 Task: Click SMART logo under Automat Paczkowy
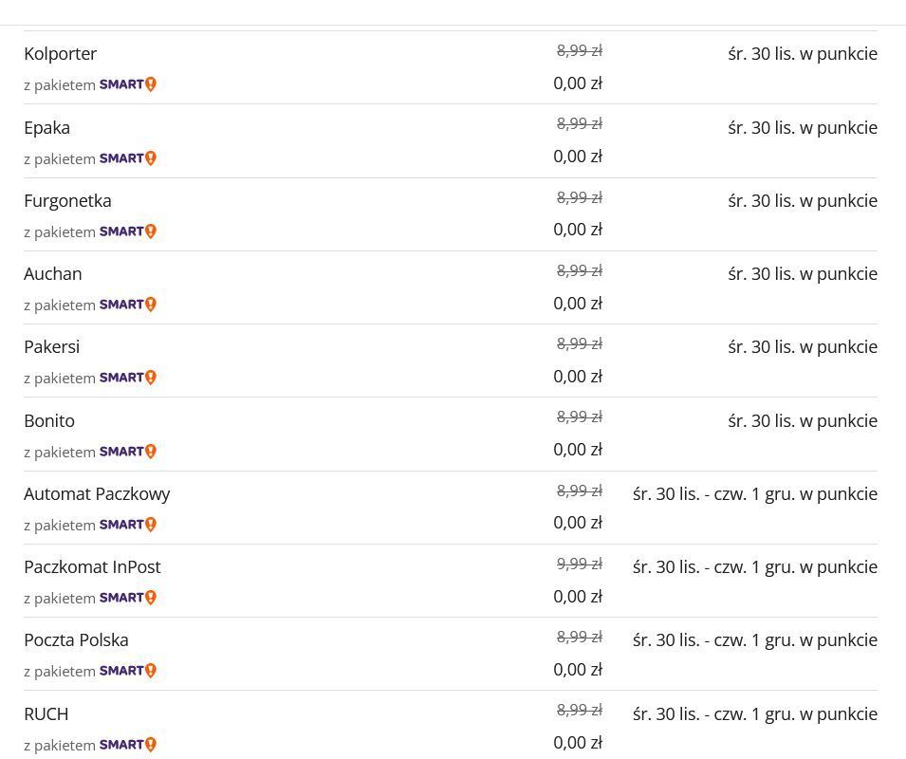(128, 525)
